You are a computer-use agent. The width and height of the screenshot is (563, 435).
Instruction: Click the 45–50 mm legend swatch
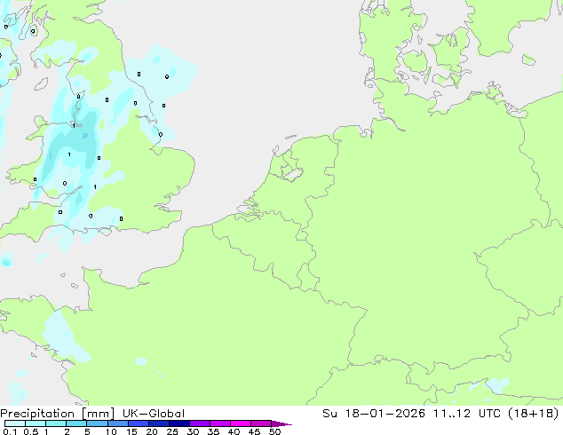[x=261, y=423]
